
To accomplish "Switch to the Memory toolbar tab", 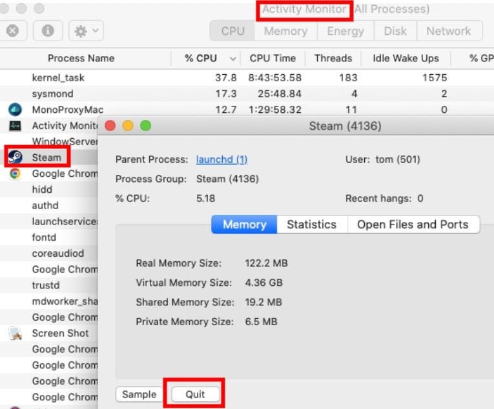I will point(286,31).
